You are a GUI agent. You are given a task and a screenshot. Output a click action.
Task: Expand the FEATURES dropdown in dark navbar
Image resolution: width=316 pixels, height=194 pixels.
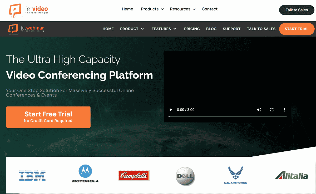(x=164, y=29)
